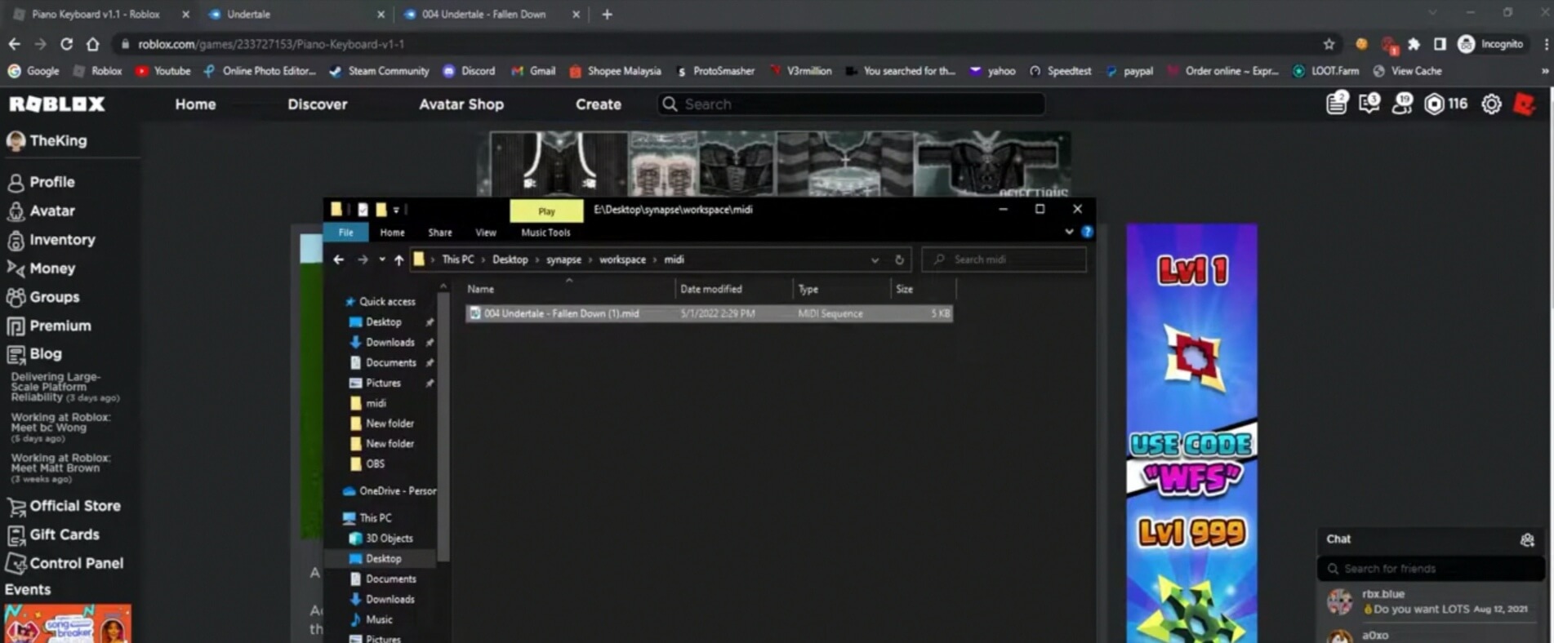
Task: Open the Avatar Shop link
Action: [461, 104]
